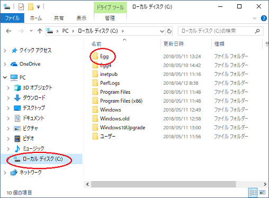Screen dimensions: 269x198
Task: Click the scroll left arrow button
Action: tap(87, 184)
